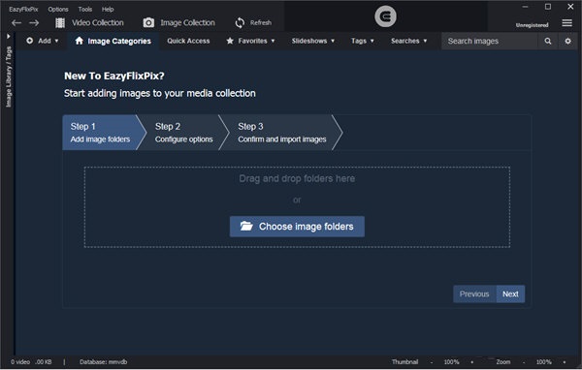582x370 pixels.
Task: Close the EazyFlixPix window
Action: [571, 7]
